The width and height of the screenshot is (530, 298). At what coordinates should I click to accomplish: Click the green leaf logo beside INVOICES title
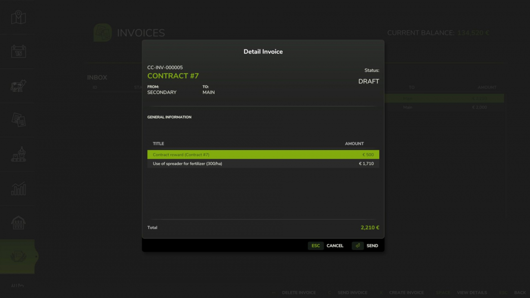[x=102, y=32]
